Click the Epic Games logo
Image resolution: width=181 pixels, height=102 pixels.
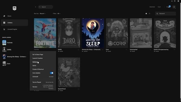coord(14,8)
